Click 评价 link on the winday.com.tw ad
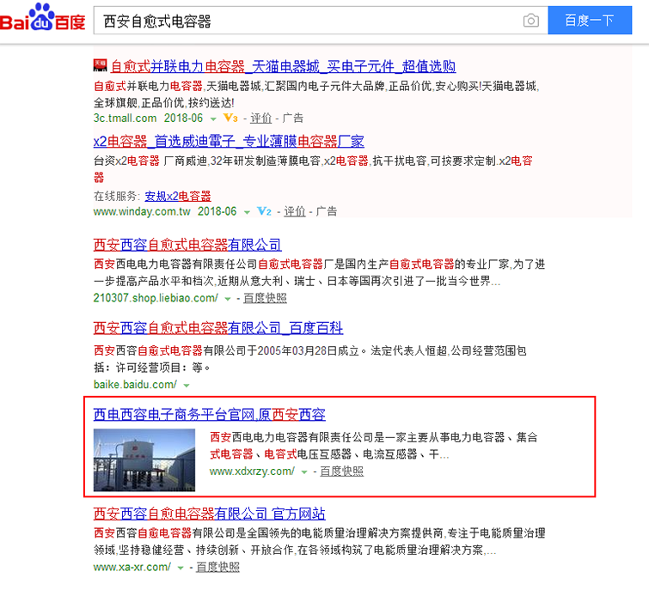The width and height of the screenshot is (649, 590). (294, 211)
